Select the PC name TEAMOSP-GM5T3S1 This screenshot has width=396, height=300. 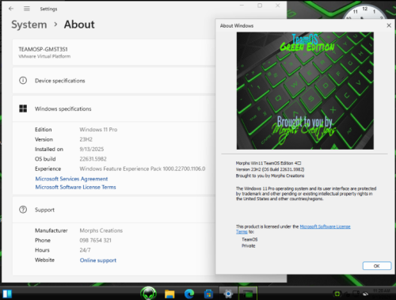pos(43,49)
